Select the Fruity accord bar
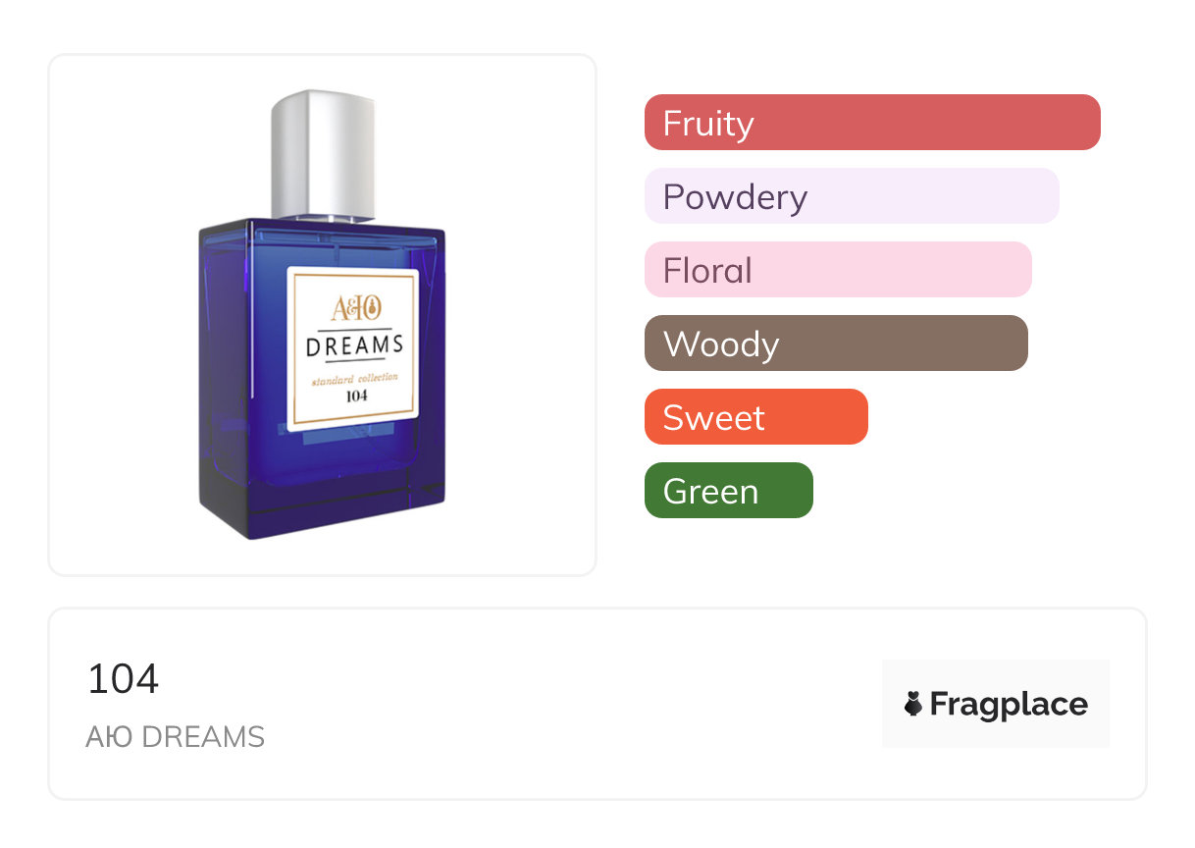Image resolution: width=1195 pixels, height=848 pixels. (x=872, y=123)
